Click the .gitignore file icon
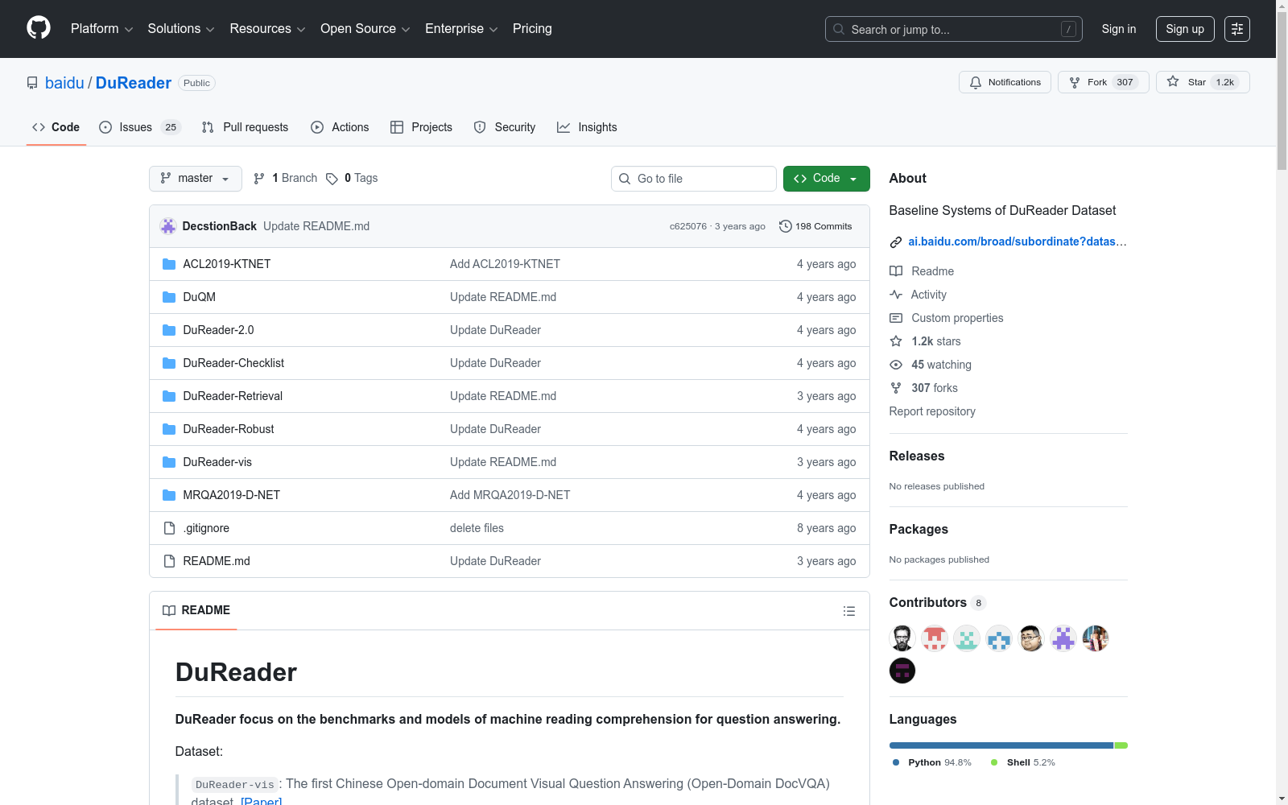This screenshot has width=1288, height=805. click(169, 528)
